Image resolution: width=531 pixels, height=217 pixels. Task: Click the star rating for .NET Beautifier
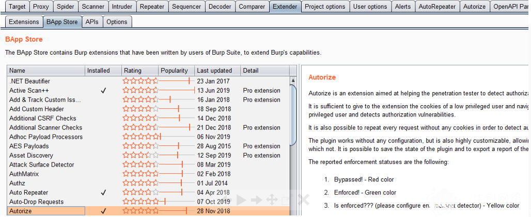pos(140,81)
